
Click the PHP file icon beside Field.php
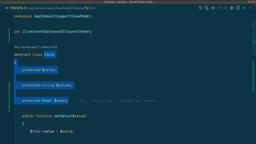coord(6,8)
